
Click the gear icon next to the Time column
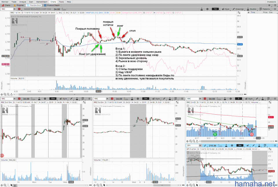point(248,12)
